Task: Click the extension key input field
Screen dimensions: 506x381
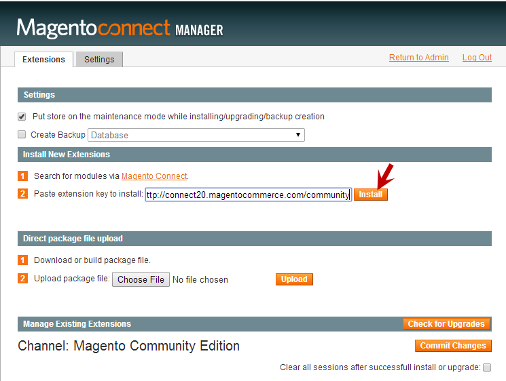Action: tap(248, 195)
